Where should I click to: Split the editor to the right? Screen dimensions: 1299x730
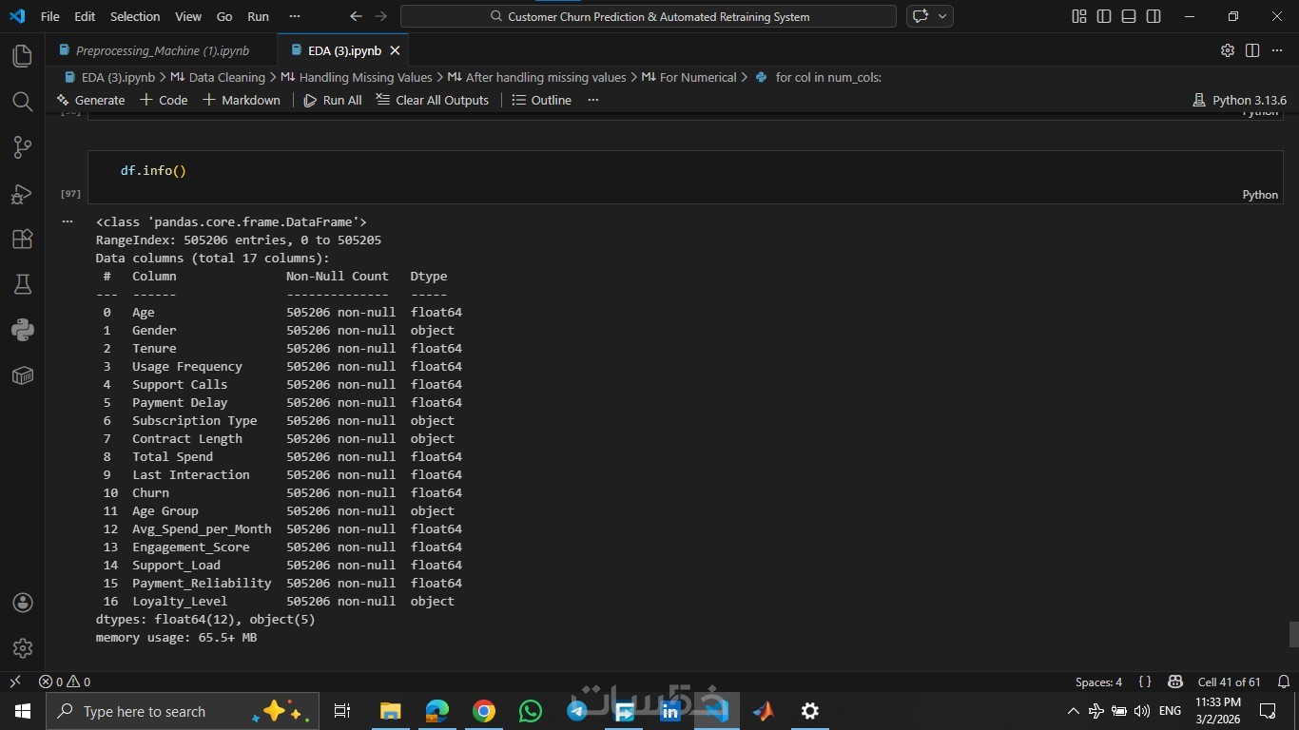[x=1252, y=50]
